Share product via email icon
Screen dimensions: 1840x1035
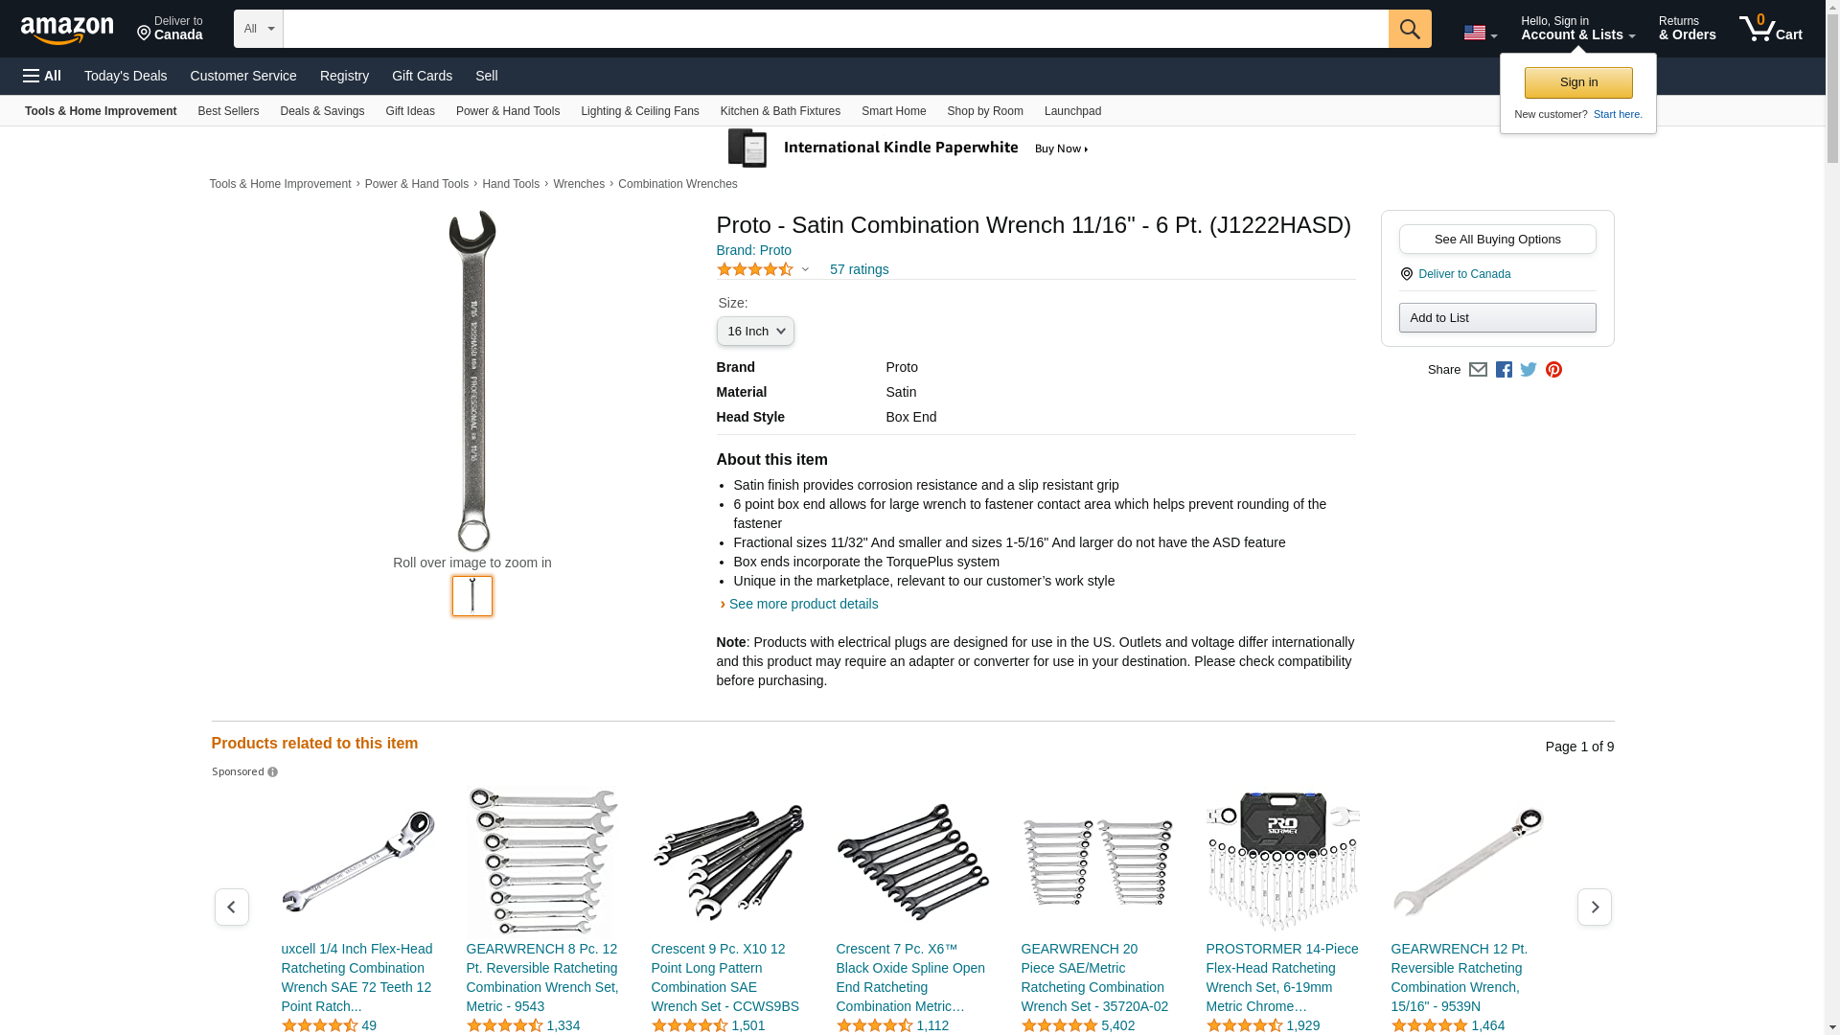click(x=1478, y=370)
